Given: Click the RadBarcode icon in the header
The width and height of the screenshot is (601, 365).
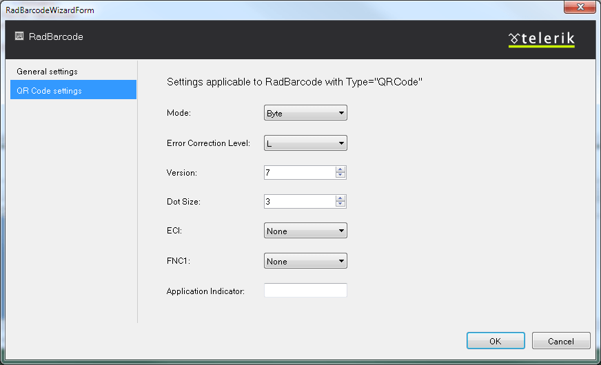Looking at the screenshot, I should (x=19, y=36).
